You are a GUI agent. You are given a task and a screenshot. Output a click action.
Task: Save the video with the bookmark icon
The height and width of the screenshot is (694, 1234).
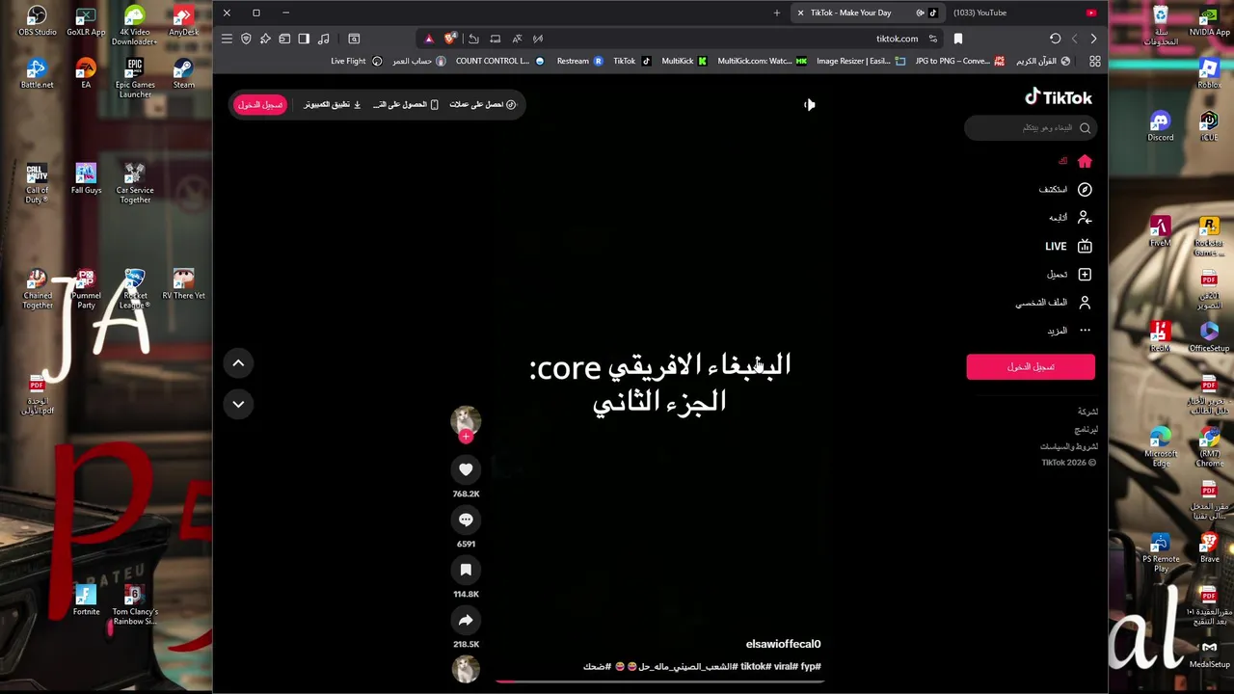[466, 570]
